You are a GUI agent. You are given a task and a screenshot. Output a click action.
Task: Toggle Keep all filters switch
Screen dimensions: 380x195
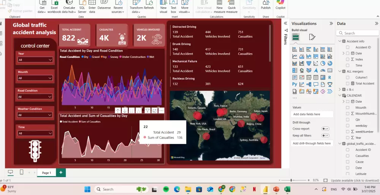click(325, 136)
